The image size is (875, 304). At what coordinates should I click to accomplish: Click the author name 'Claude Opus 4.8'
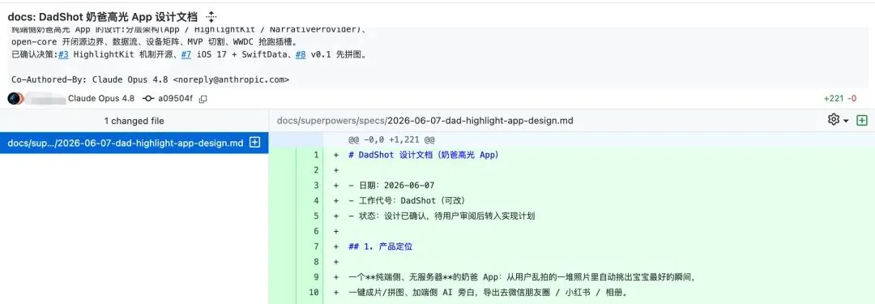(x=101, y=98)
